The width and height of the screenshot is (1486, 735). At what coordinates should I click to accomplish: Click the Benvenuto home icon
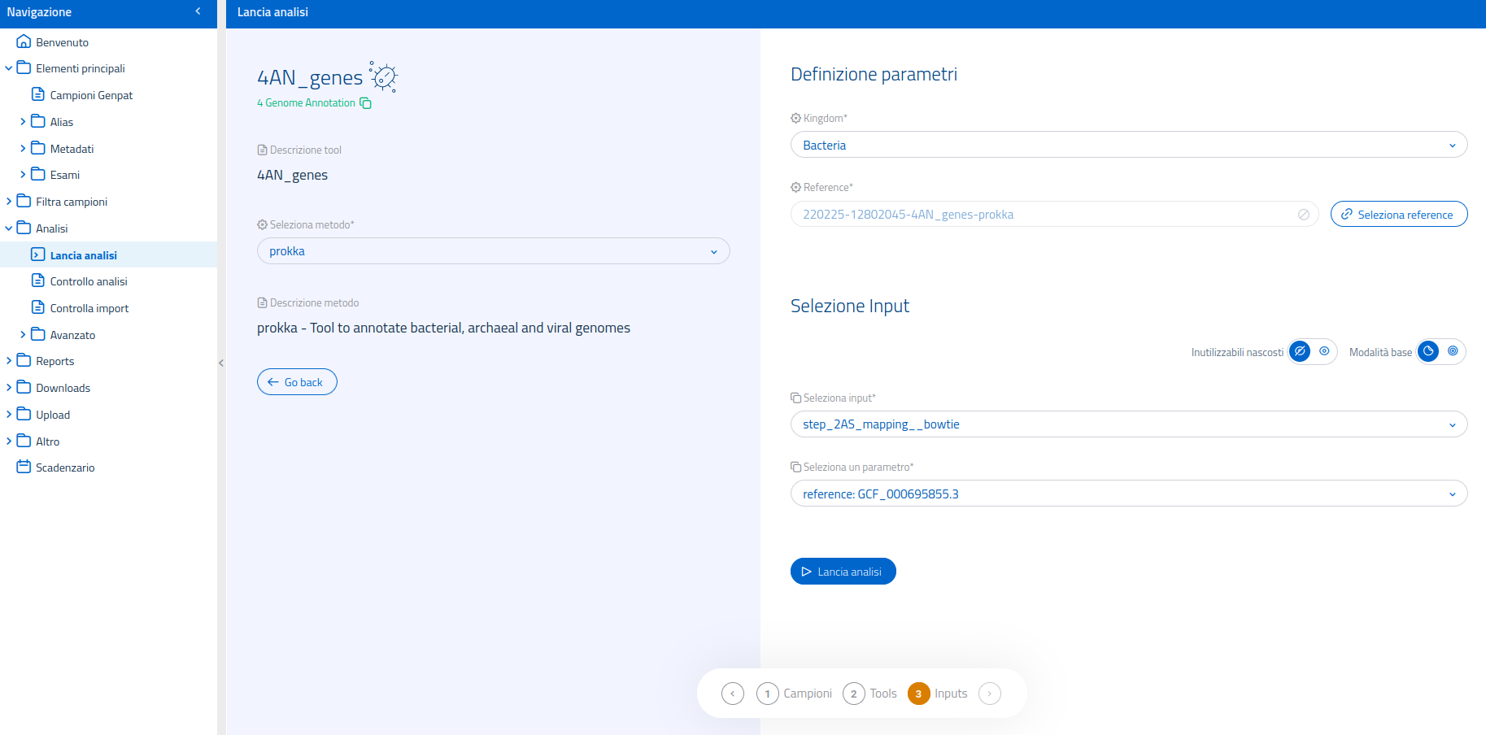[24, 41]
